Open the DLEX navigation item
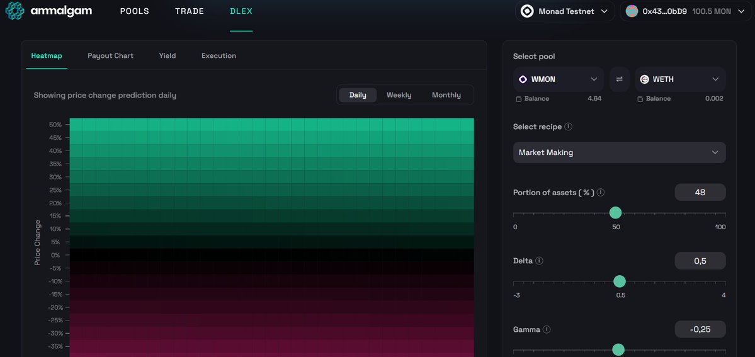The height and width of the screenshot is (357, 755). click(241, 11)
